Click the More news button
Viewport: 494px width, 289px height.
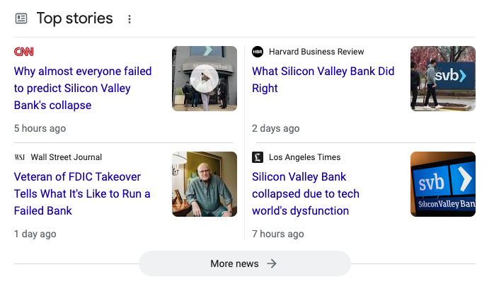coord(244,263)
